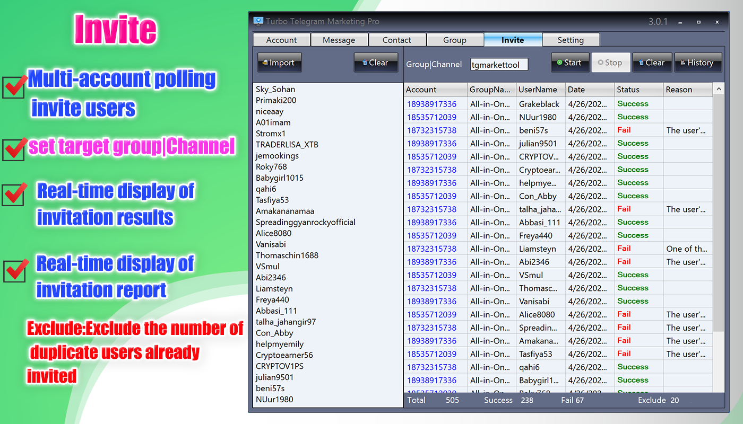The width and height of the screenshot is (743, 424).
Task: Select Primaki200 in the user list
Action: (x=276, y=100)
